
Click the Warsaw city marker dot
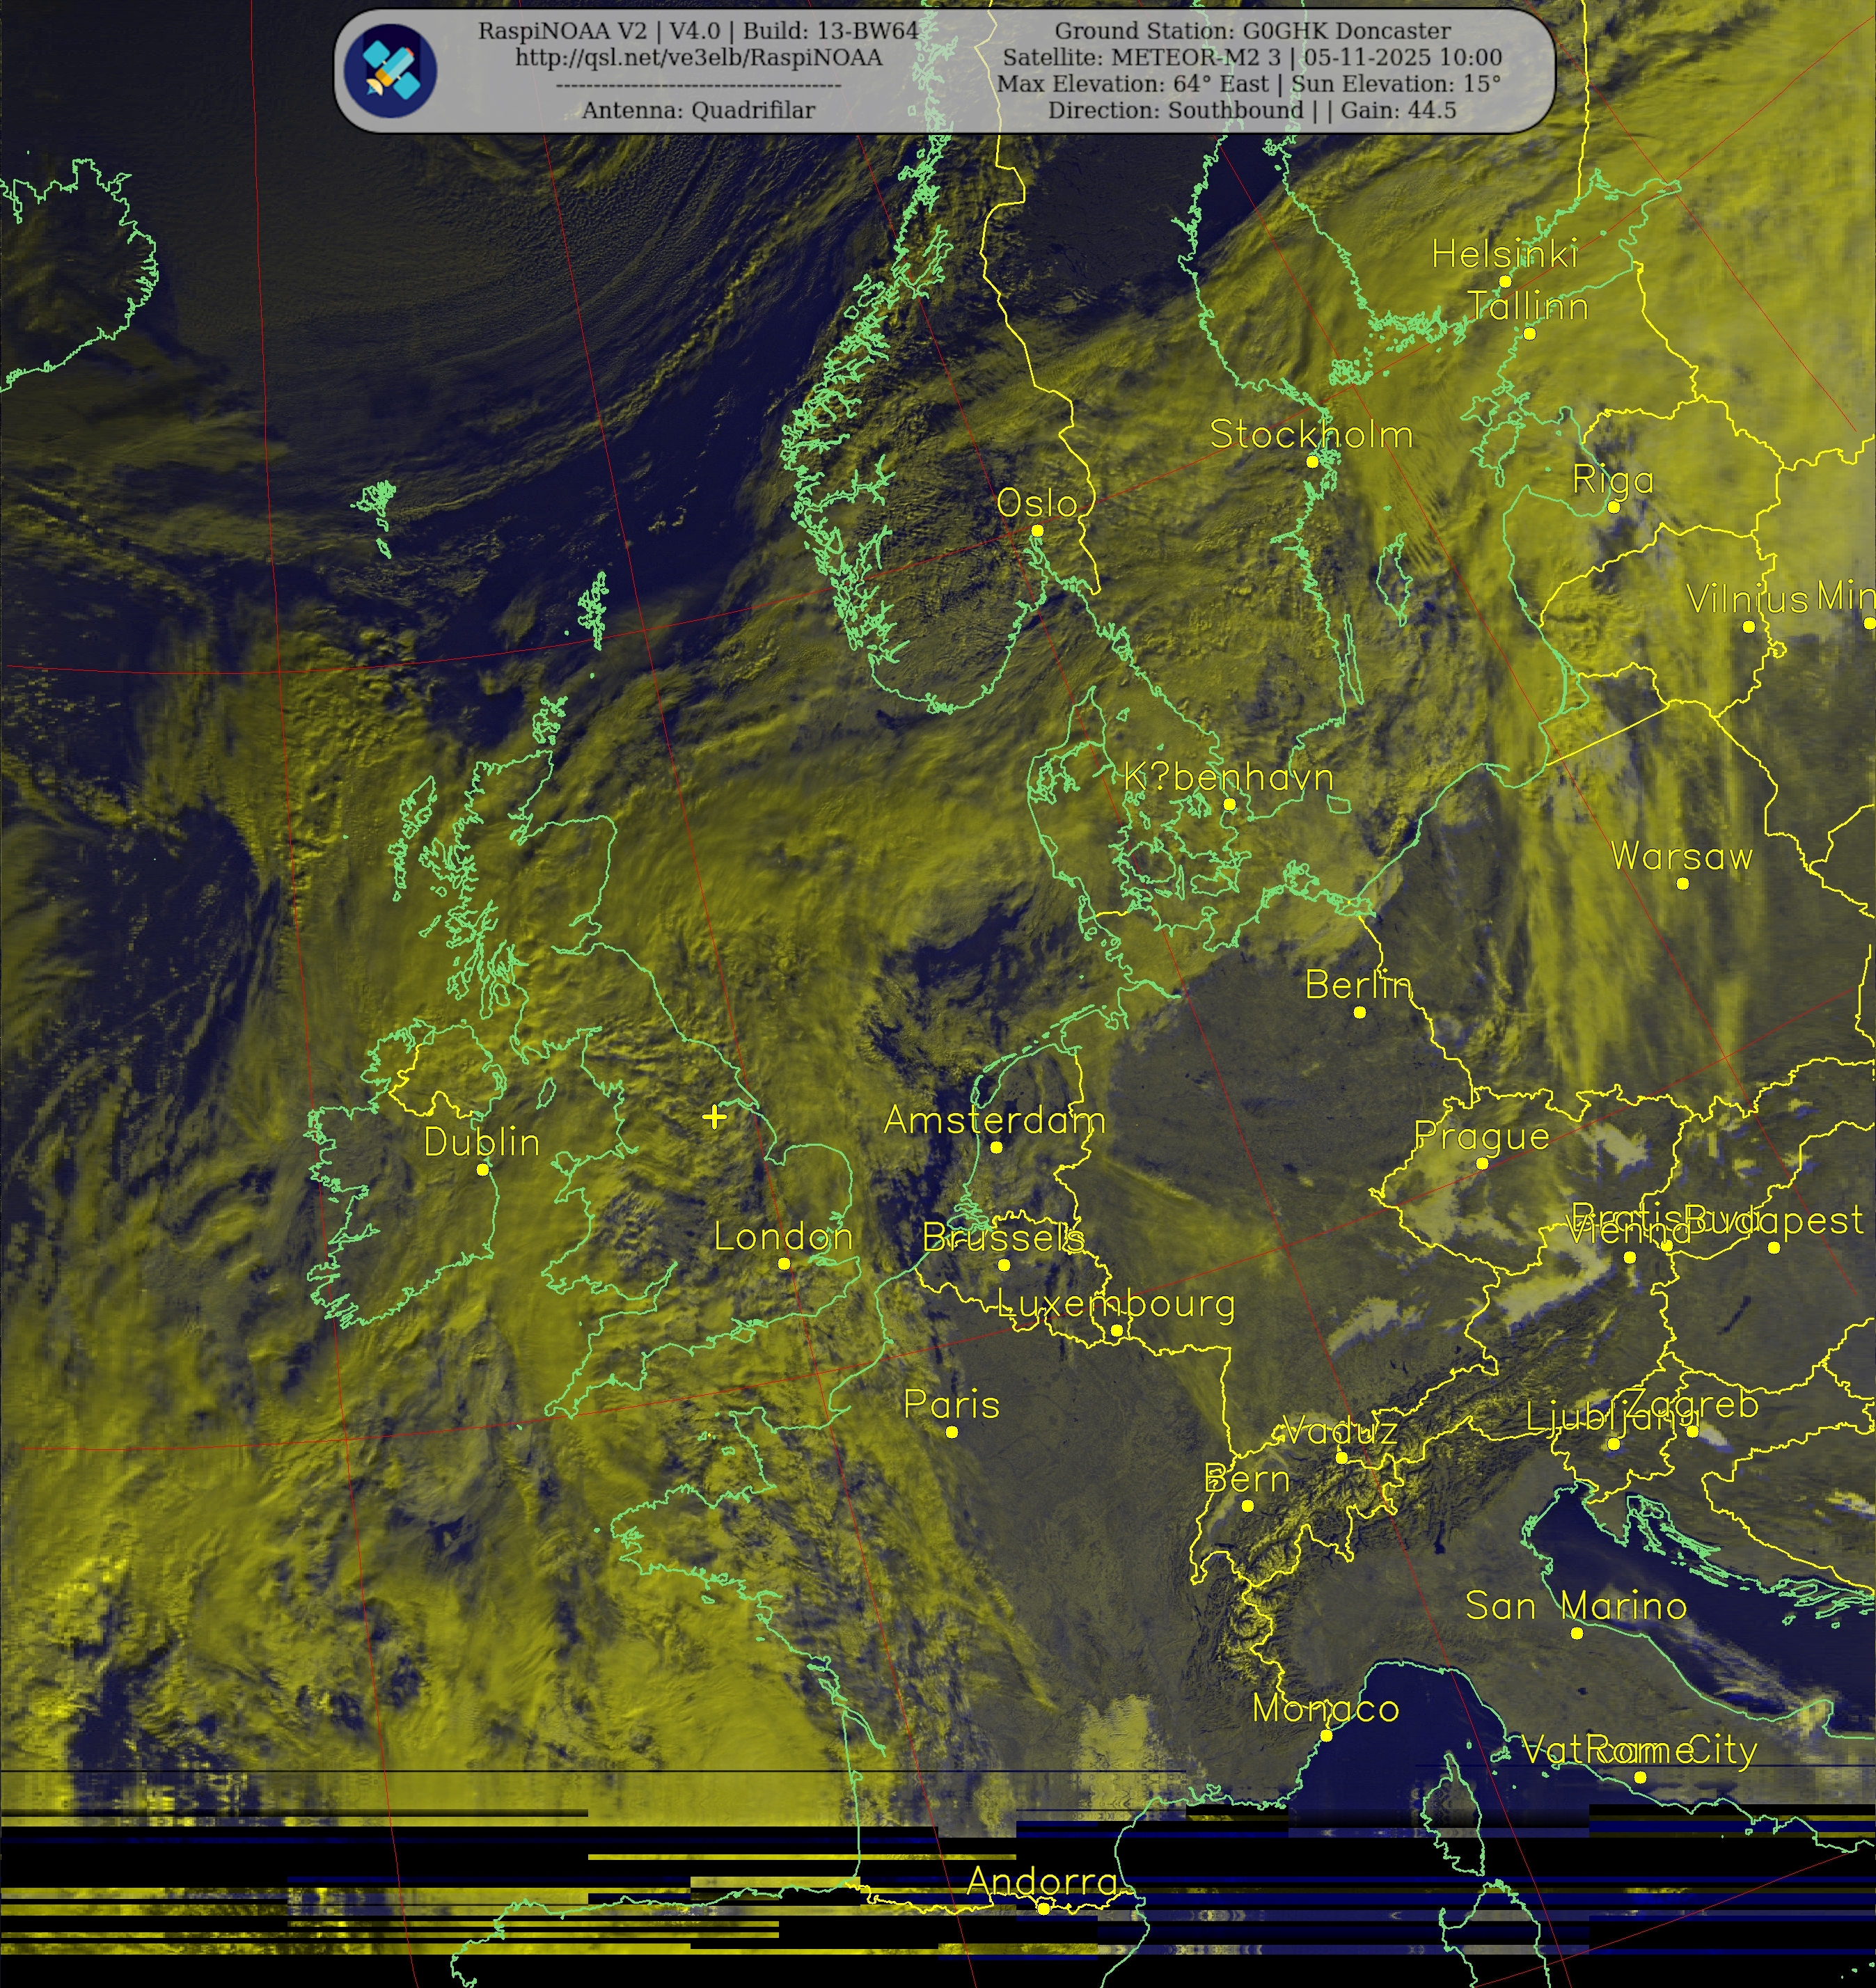click(x=1683, y=883)
